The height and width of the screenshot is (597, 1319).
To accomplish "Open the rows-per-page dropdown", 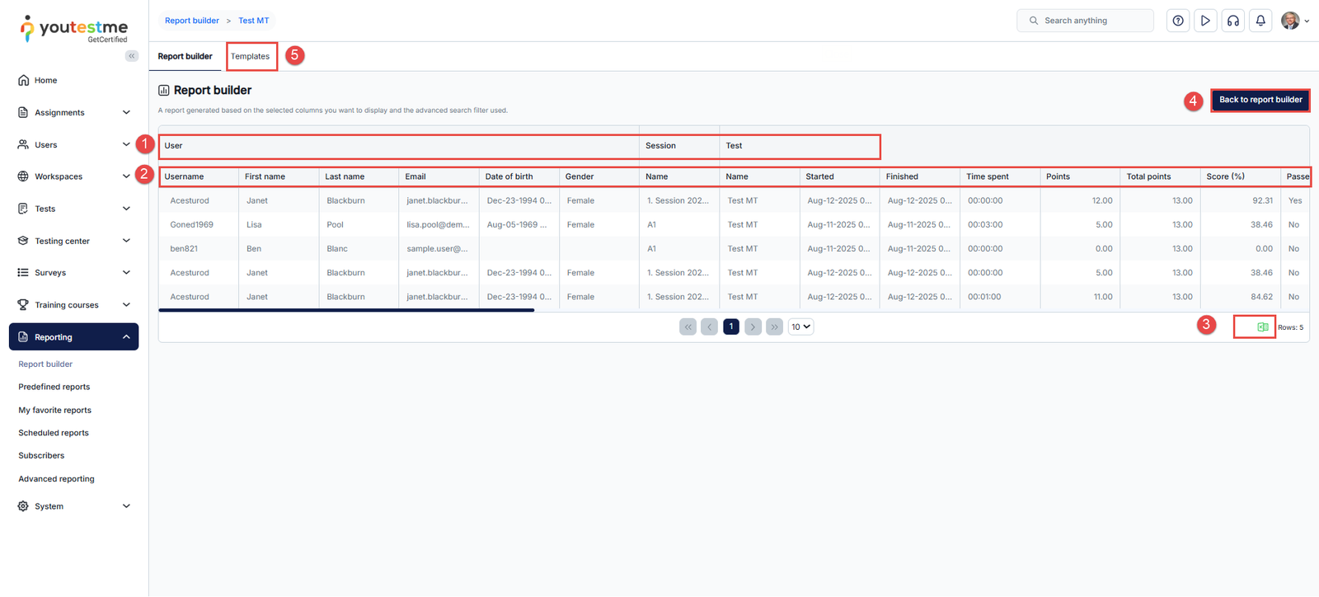I will tap(800, 327).
